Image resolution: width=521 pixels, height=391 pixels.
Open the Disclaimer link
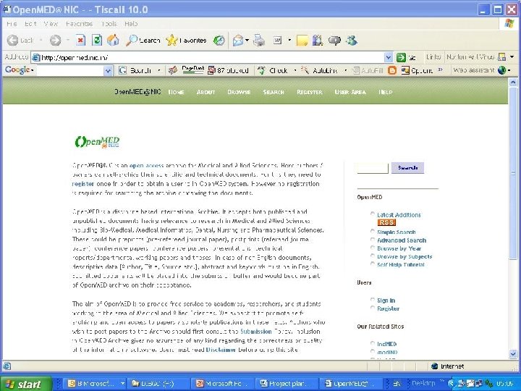(221, 350)
